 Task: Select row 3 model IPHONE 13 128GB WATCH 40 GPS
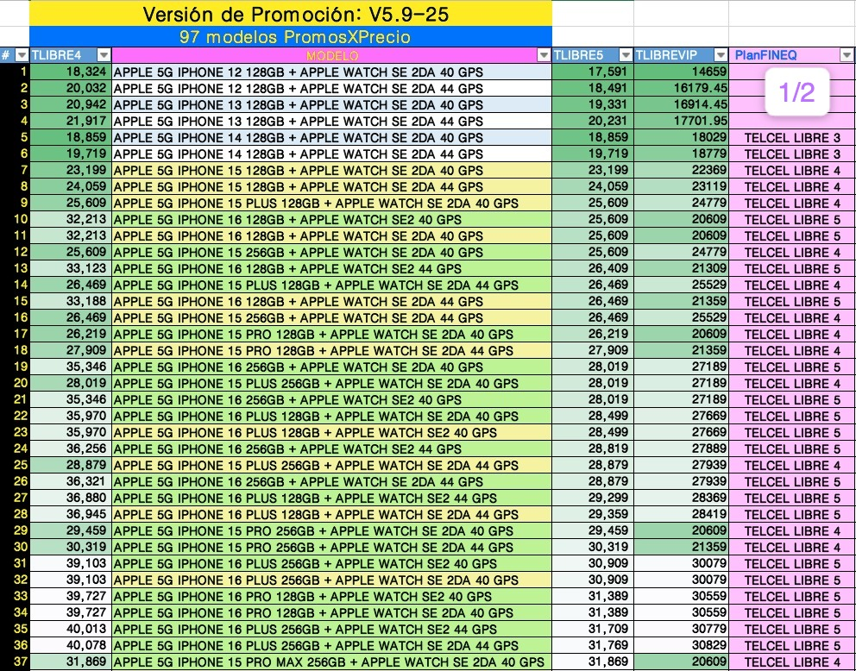pyautogui.click(x=332, y=104)
